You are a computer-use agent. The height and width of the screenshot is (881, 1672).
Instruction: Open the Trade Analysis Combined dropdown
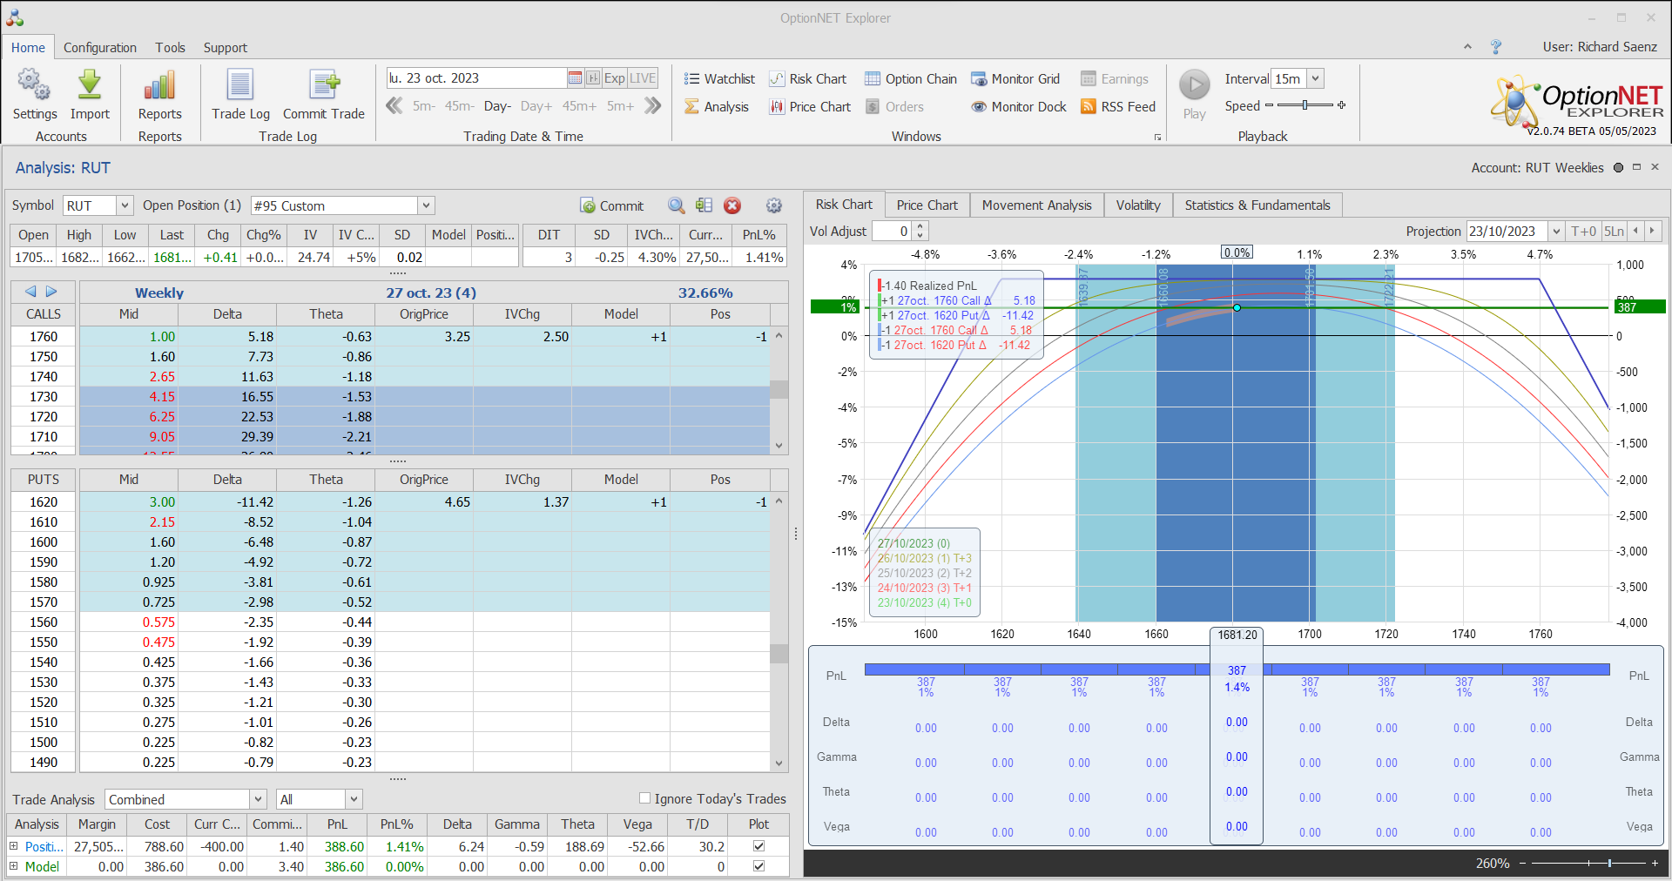(x=258, y=799)
